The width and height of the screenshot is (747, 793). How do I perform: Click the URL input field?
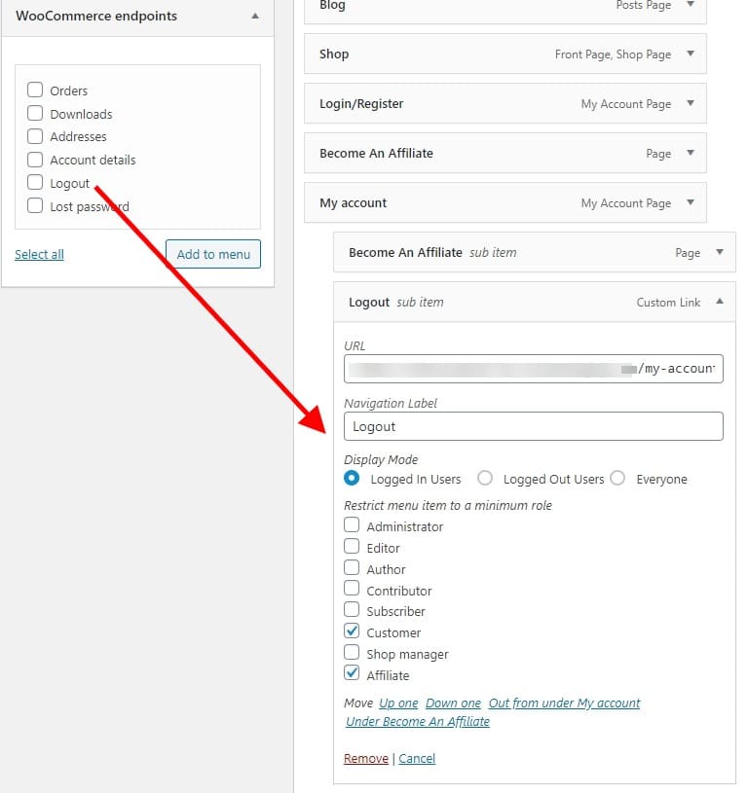[534, 369]
